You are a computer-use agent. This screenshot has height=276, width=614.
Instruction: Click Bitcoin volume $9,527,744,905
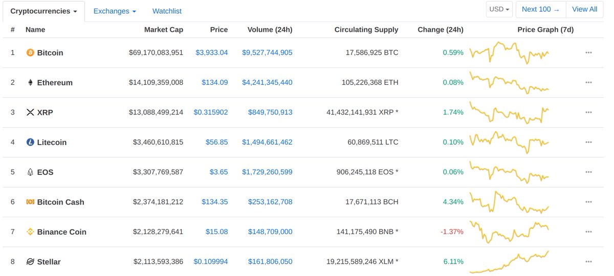click(268, 53)
